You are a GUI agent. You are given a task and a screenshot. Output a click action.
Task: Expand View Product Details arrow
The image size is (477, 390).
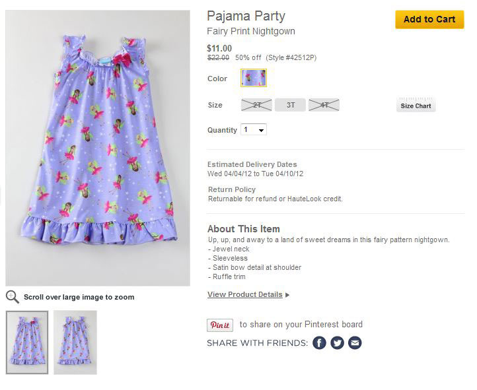click(x=287, y=295)
